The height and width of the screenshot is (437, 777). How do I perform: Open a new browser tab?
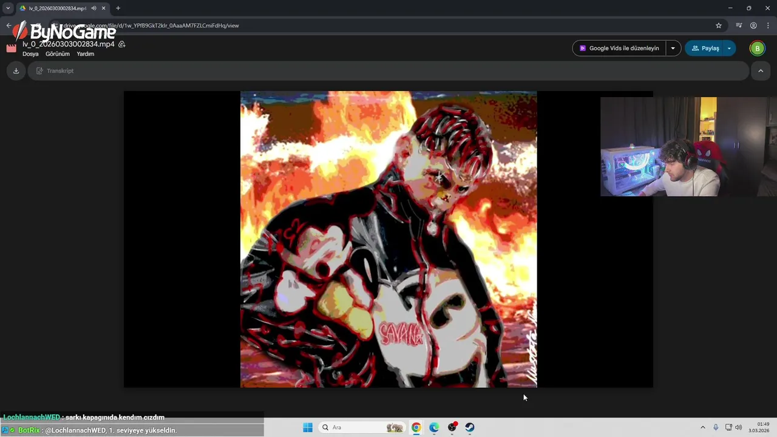click(x=118, y=8)
